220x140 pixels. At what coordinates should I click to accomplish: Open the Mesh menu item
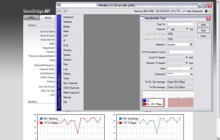tap(72, 31)
